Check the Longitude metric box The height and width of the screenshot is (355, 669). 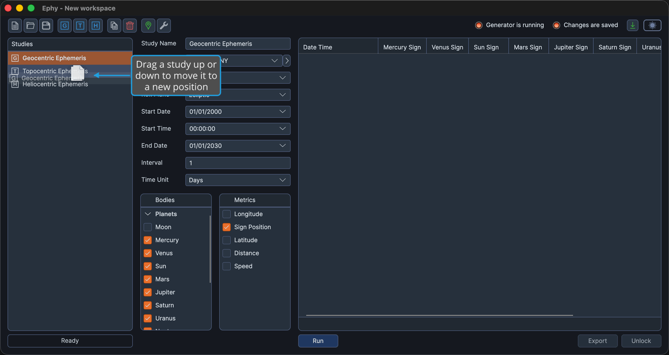coord(227,214)
